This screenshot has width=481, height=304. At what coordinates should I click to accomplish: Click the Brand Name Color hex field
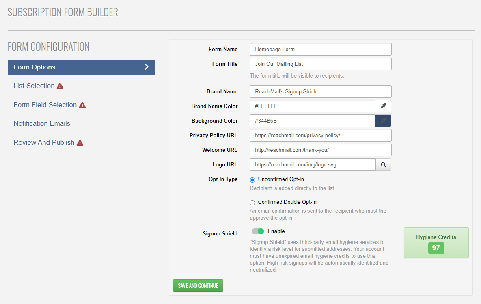(312, 106)
